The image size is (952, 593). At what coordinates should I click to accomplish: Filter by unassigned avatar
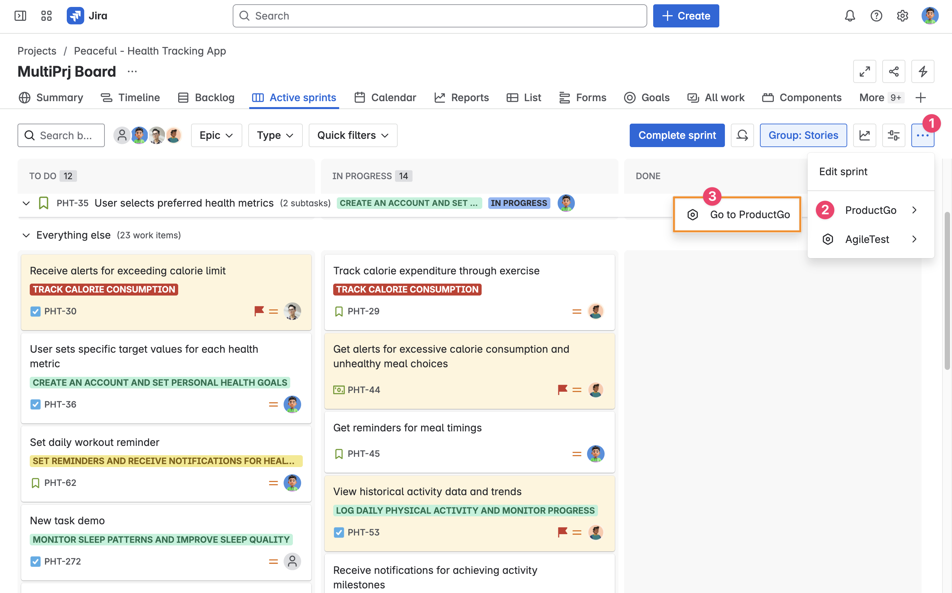point(122,135)
